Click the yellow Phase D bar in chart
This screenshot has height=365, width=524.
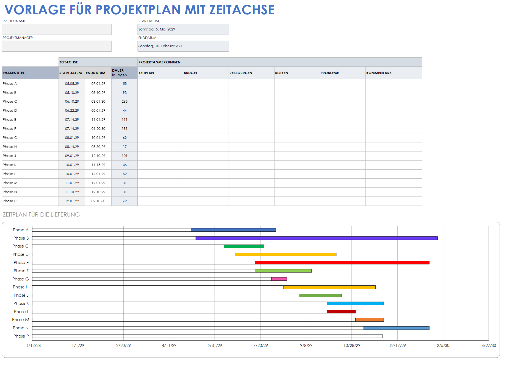[285, 254]
